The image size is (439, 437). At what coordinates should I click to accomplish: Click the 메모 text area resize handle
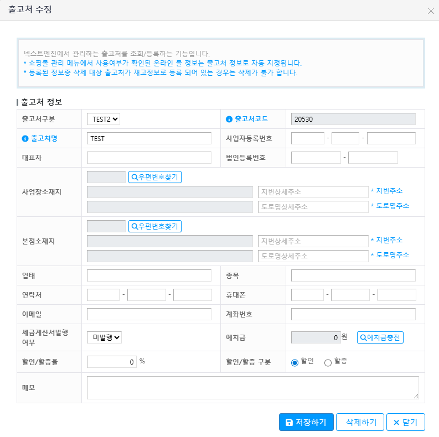coord(416,397)
